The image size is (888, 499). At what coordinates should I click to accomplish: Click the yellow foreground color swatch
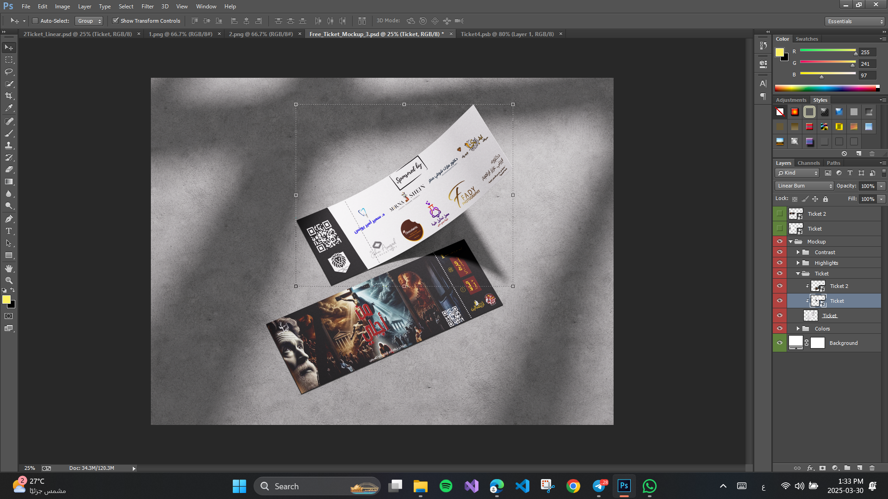click(6, 300)
